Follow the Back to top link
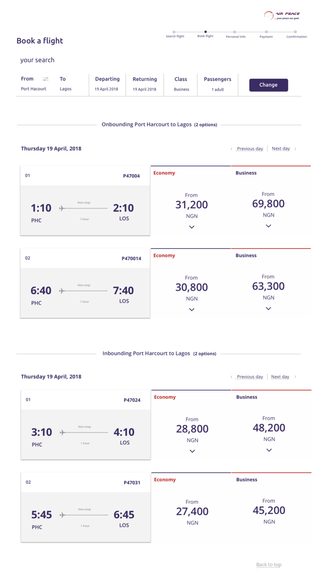The width and height of the screenshot is (331, 574). tap(269, 564)
